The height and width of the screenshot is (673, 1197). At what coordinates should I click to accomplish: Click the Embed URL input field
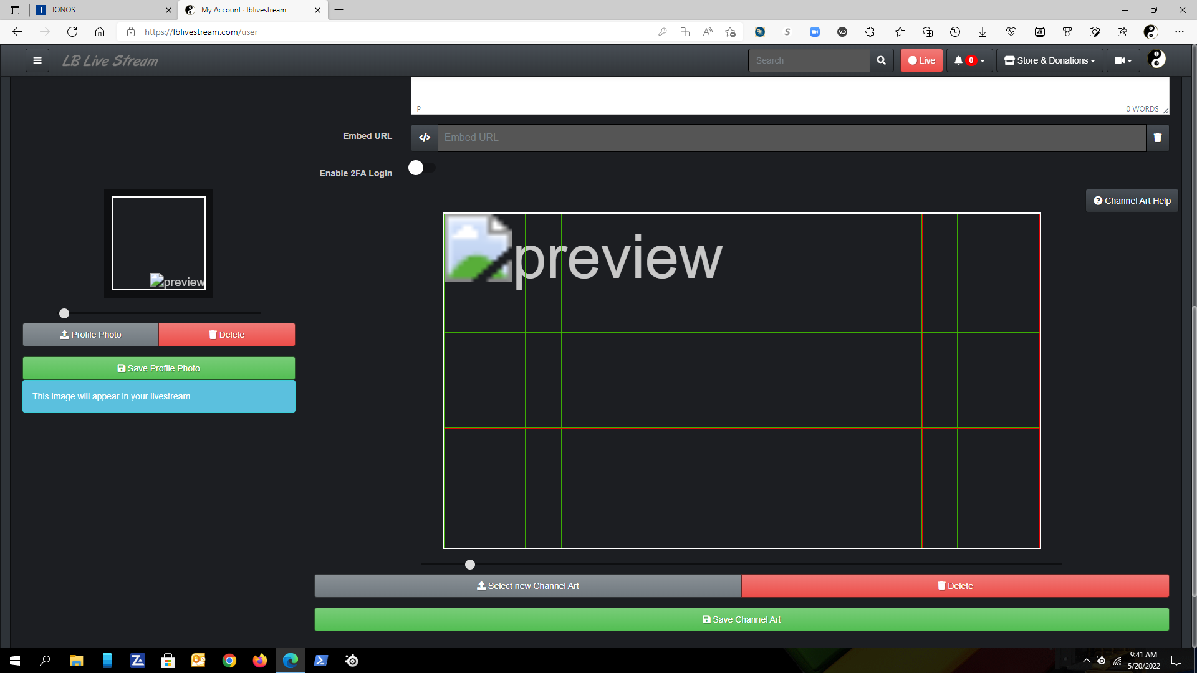(792, 138)
